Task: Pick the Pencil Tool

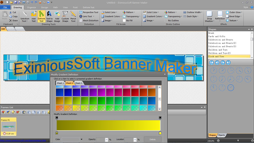Action: [x=73, y=16]
